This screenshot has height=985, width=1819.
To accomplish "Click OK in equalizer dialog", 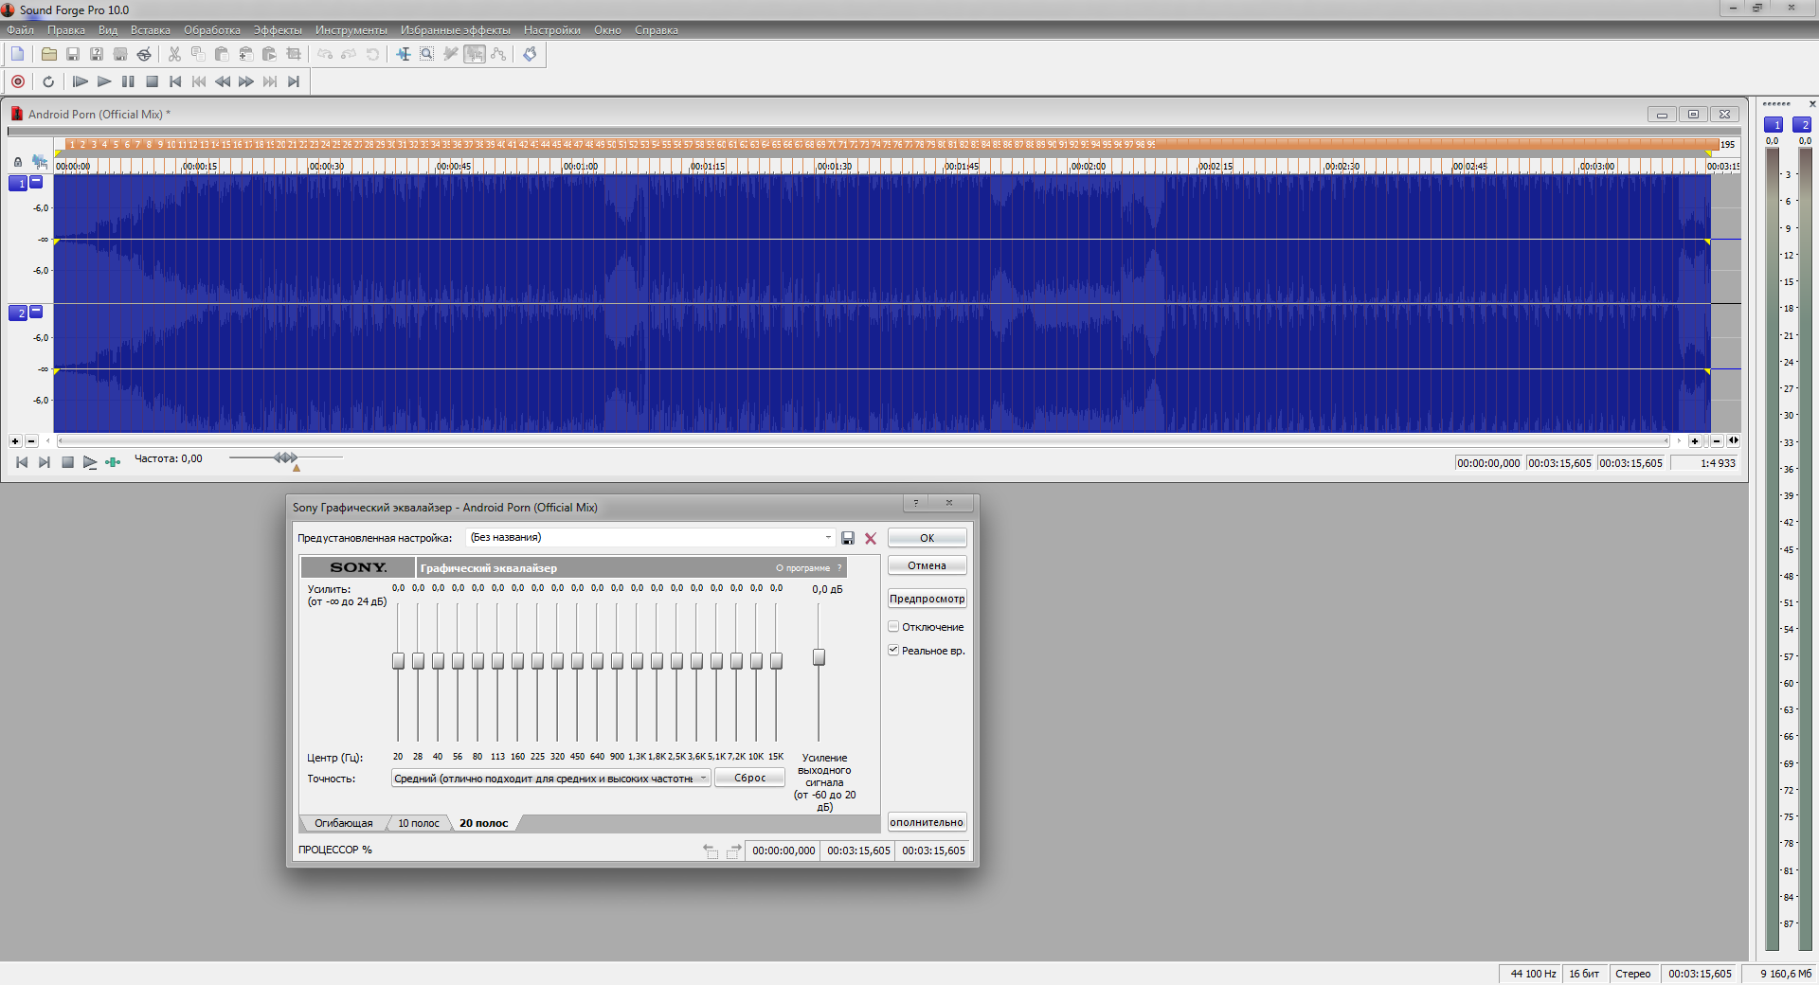I will tap(928, 538).
